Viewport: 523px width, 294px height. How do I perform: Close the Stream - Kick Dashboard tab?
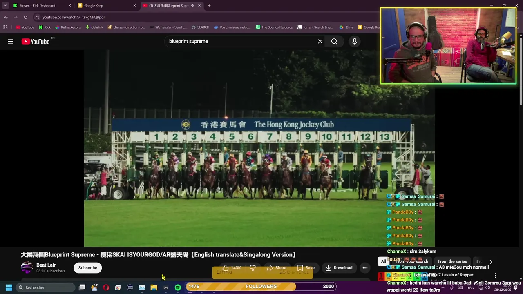pos(69,6)
